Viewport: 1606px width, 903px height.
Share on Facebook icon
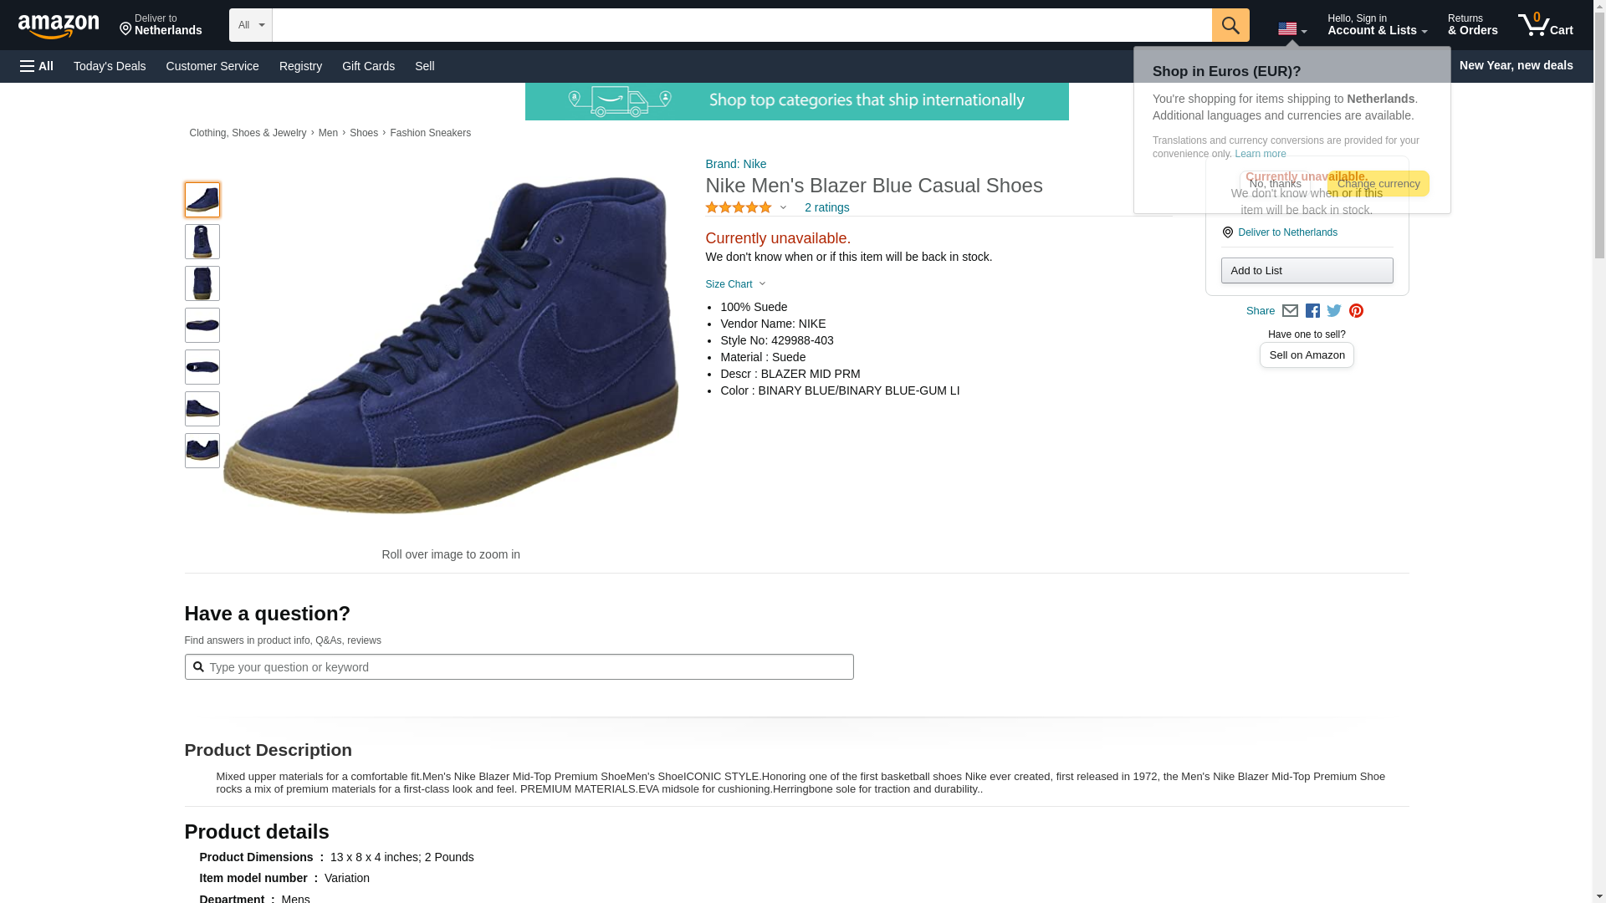[1312, 311]
